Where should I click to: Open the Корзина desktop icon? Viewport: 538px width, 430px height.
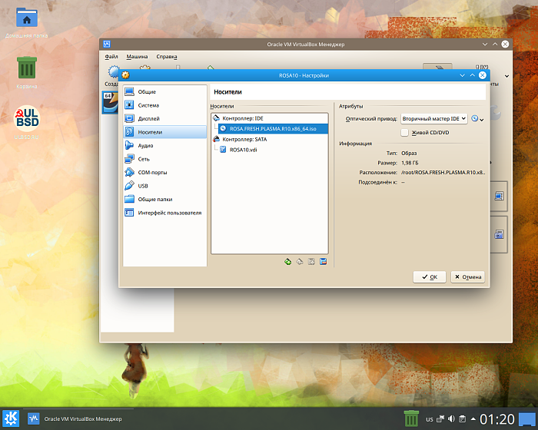tap(27, 73)
